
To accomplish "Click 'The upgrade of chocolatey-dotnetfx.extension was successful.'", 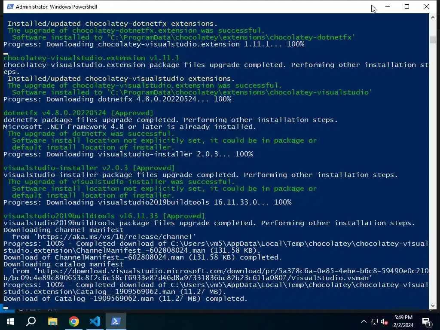I will tap(136, 31).
